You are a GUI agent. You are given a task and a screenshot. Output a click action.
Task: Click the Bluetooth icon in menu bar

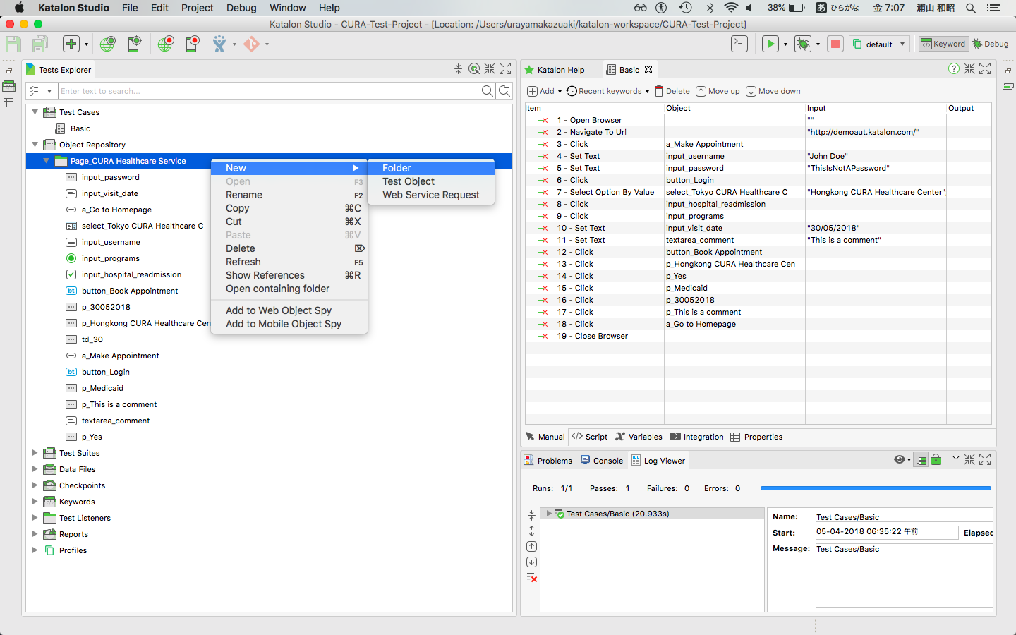[710, 8]
